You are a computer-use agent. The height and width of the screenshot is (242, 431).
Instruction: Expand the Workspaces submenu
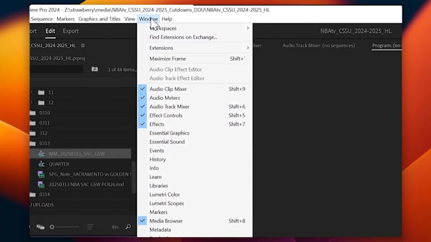[x=194, y=29]
